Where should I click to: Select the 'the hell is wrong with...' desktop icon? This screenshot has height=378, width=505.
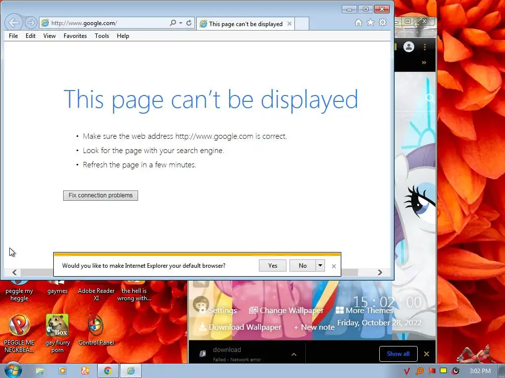(134, 291)
